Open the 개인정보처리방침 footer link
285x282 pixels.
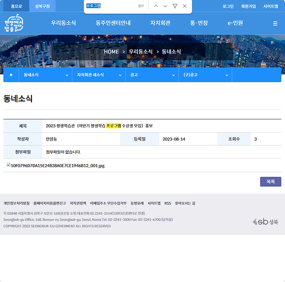[16, 203]
